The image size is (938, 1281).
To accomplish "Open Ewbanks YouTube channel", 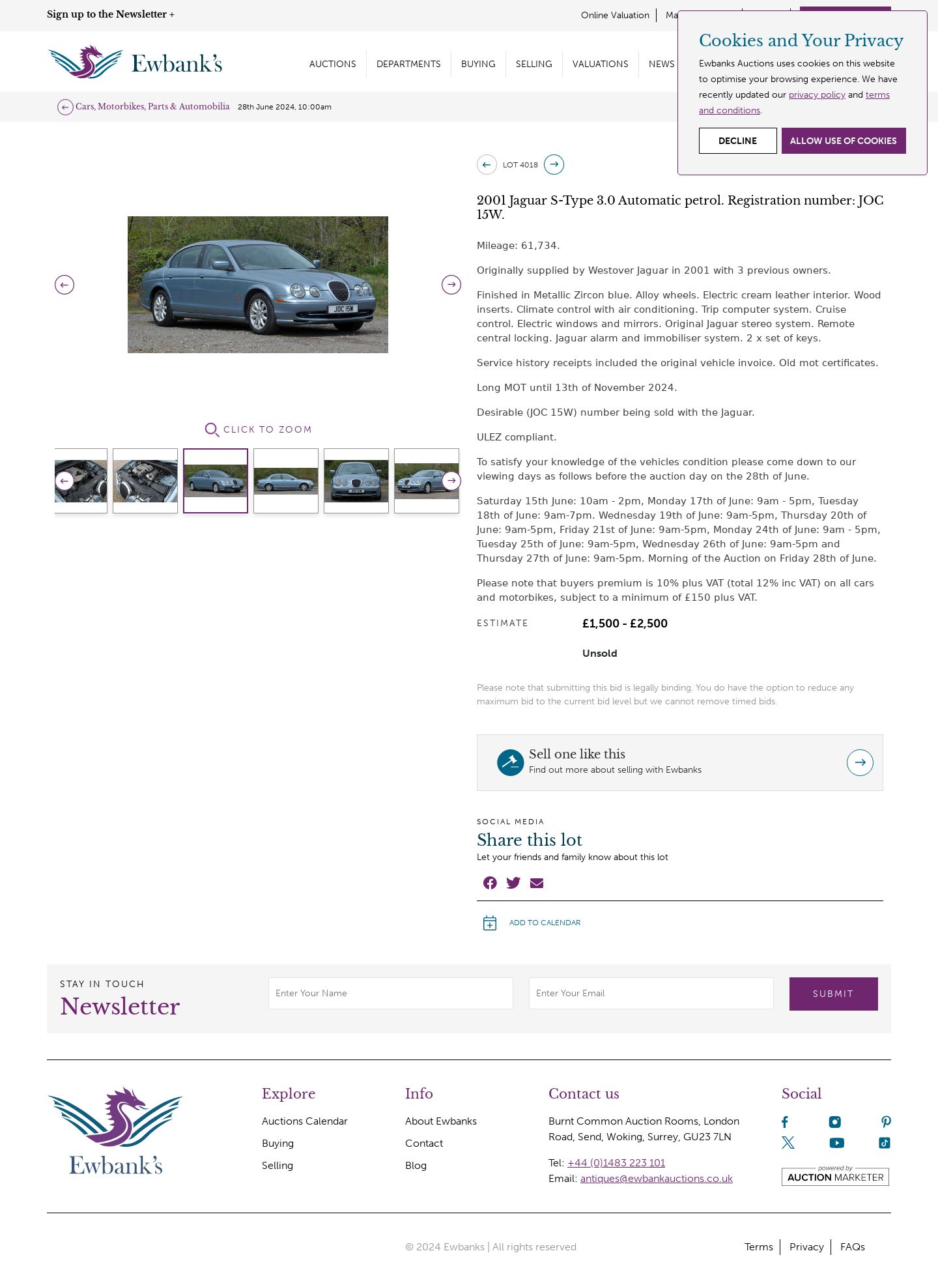I will point(837,1143).
